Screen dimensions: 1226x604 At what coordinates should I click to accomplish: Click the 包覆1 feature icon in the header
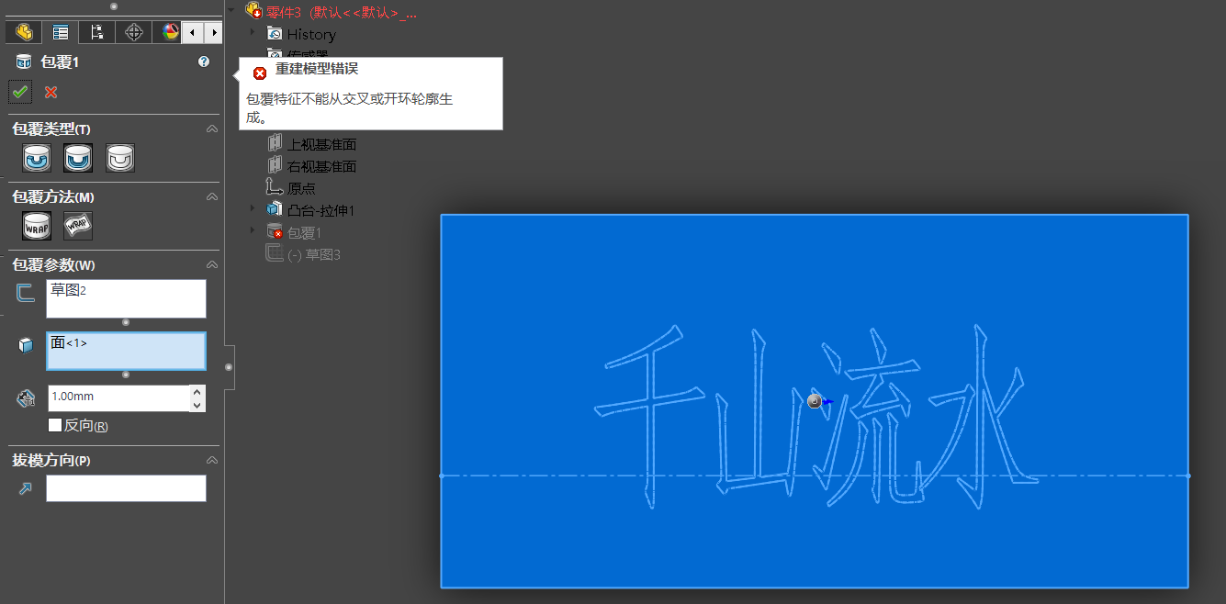point(24,62)
